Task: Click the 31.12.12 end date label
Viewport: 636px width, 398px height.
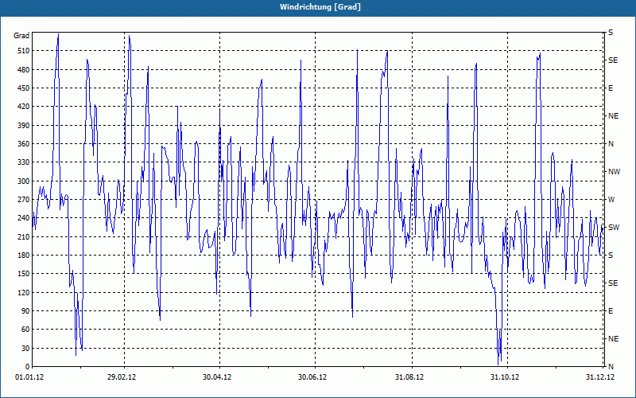Action: point(600,377)
